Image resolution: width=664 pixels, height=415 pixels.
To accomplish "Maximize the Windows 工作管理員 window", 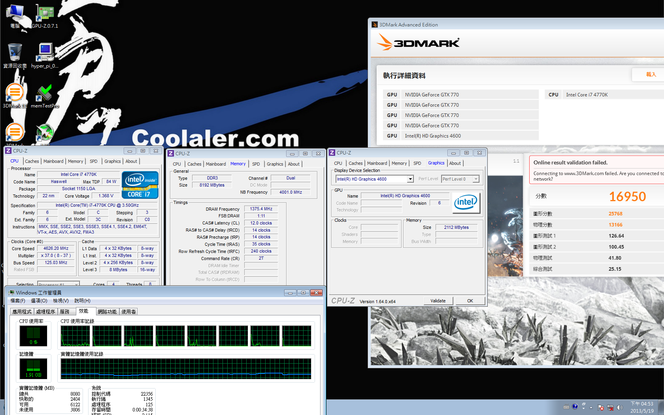I will point(303,292).
